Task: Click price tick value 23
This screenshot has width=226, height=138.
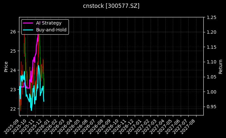Action: [13, 90]
